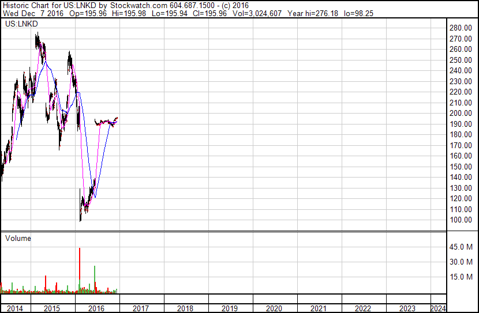The image size is (479, 313).
Task: Select the 2022 year axis label
Action: [363, 308]
